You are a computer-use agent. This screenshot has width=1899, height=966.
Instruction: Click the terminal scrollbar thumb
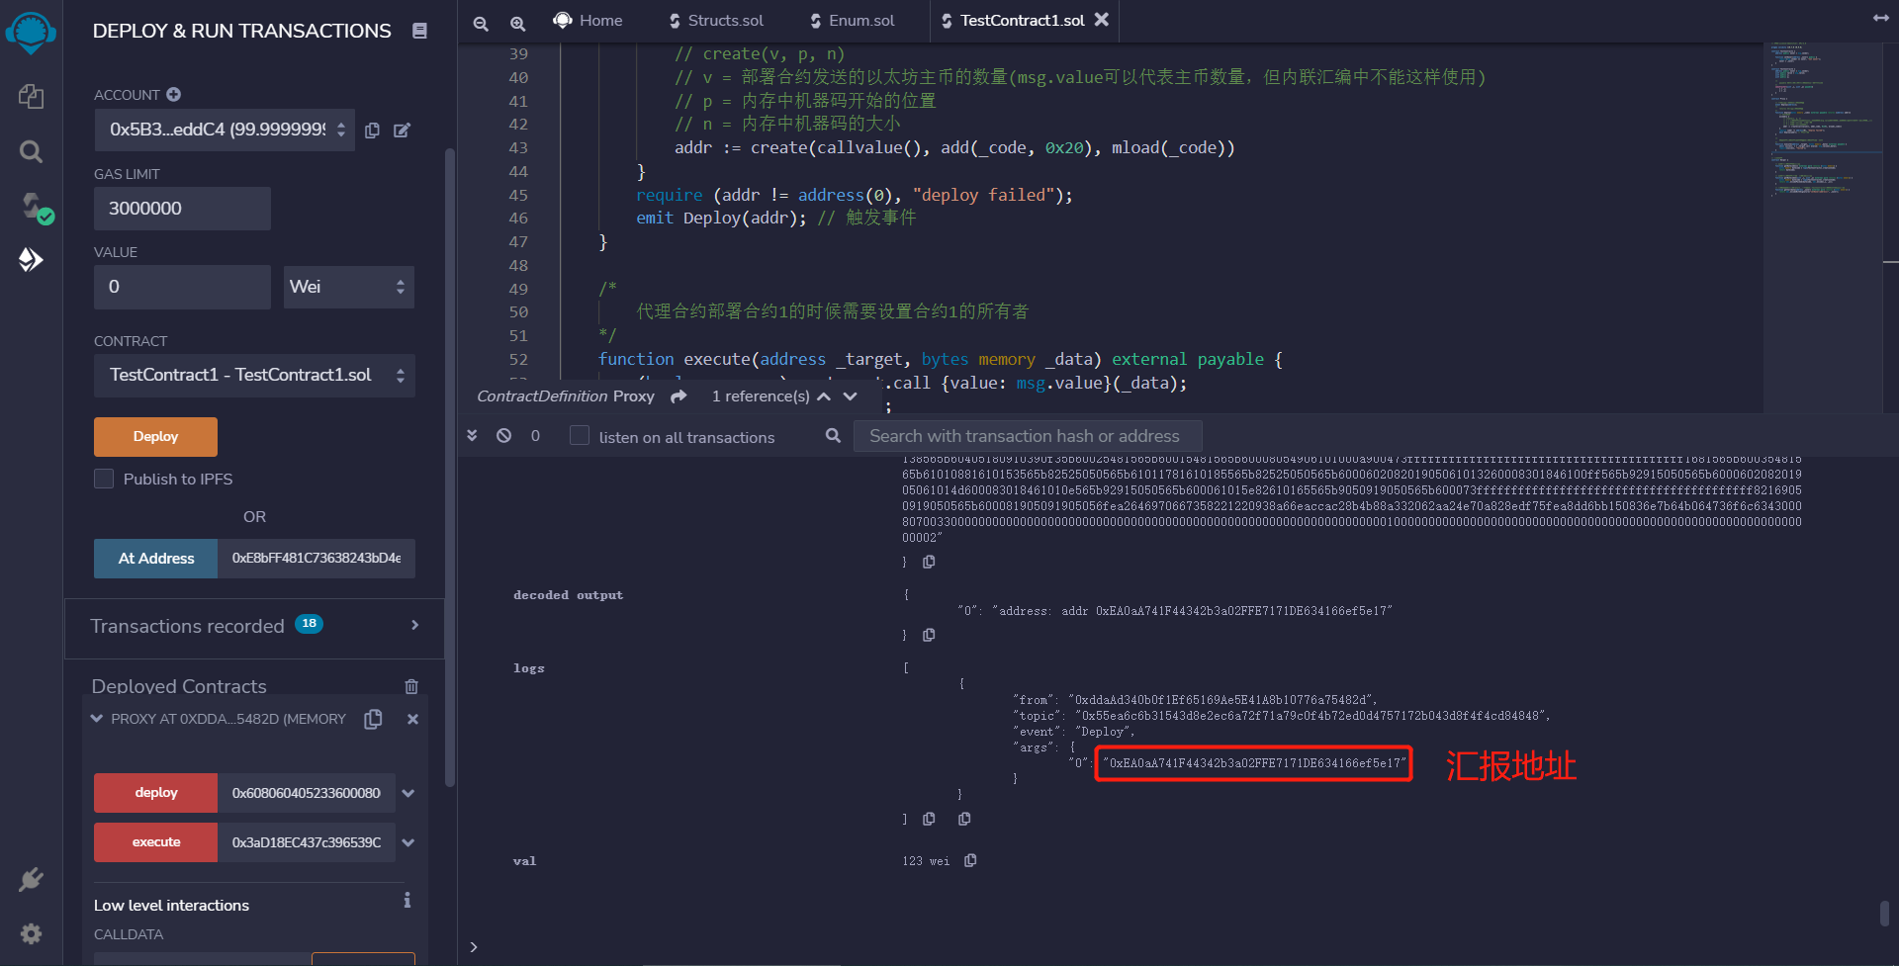(x=1884, y=913)
